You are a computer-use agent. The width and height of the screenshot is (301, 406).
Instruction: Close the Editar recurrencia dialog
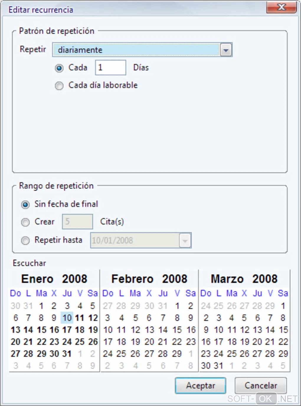pyautogui.click(x=281, y=7)
